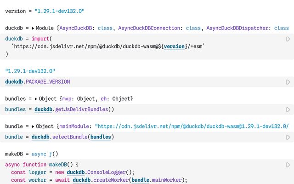Click version reference inside import URL

174,46
